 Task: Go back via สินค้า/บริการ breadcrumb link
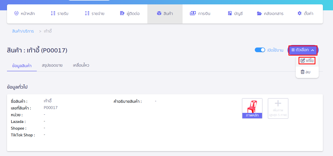pyautogui.click(x=23, y=31)
